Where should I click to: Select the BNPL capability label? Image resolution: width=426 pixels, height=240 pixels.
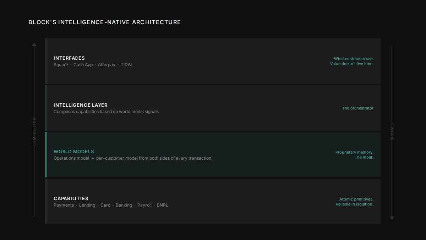pos(163,205)
